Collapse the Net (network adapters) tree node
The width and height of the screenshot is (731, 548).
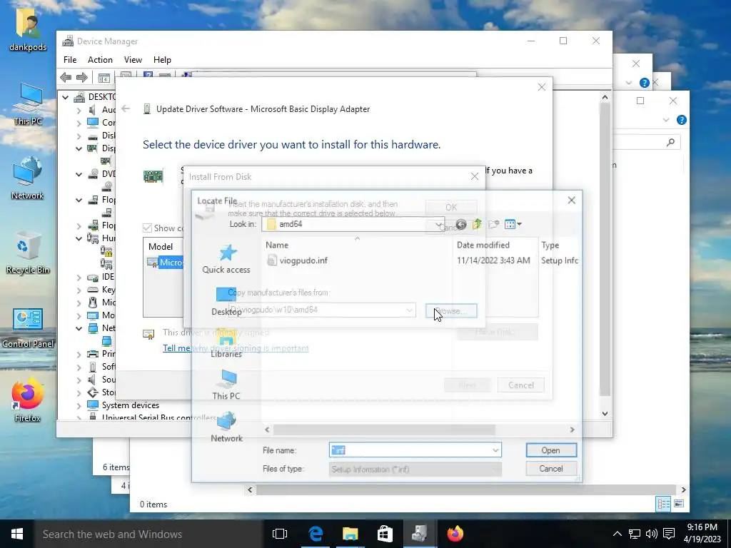[79, 328]
